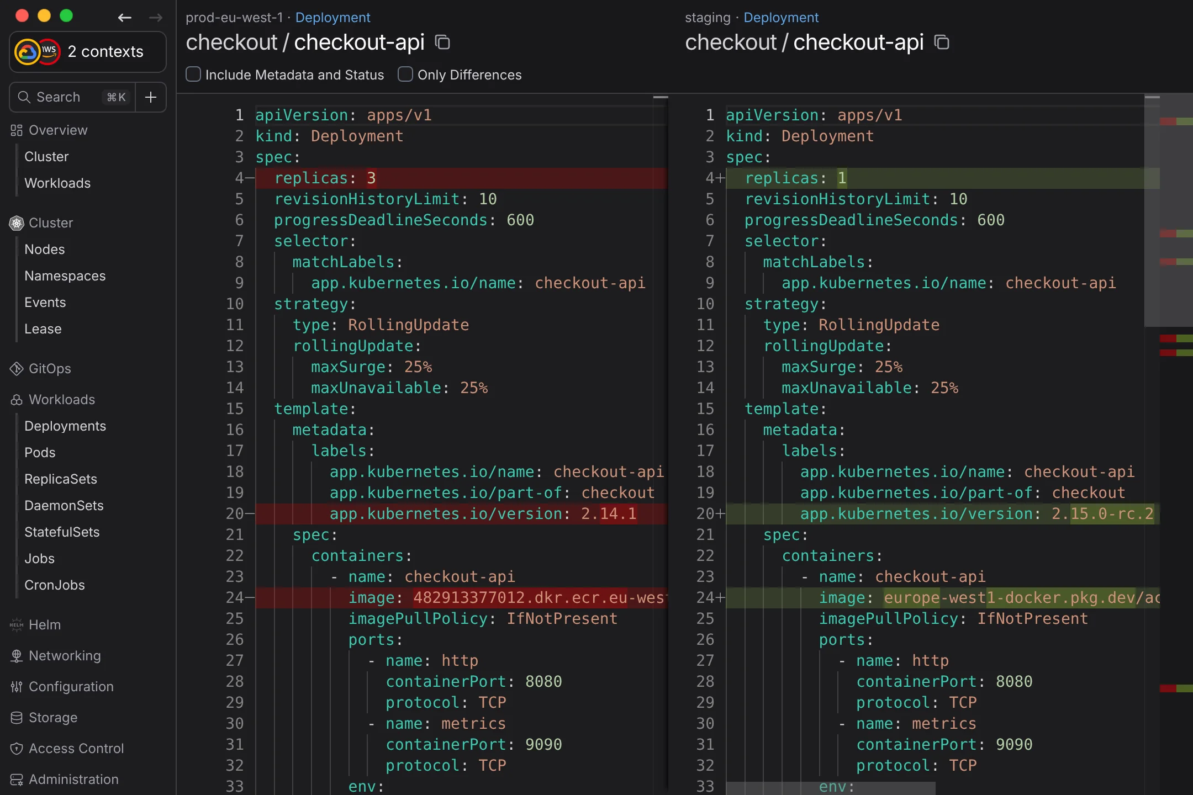The width and height of the screenshot is (1193, 795).
Task: Open Jobs list
Action: click(40, 559)
